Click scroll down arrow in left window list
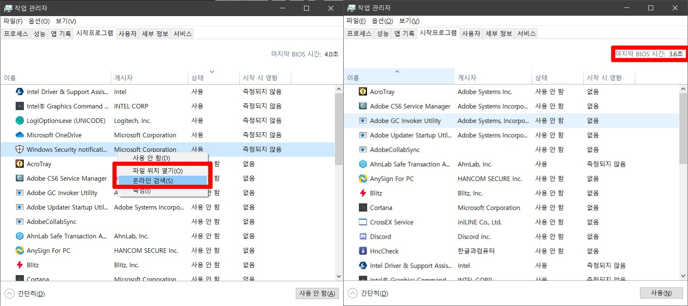This screenshot has height=306, width=688. (x=339, y=276)
